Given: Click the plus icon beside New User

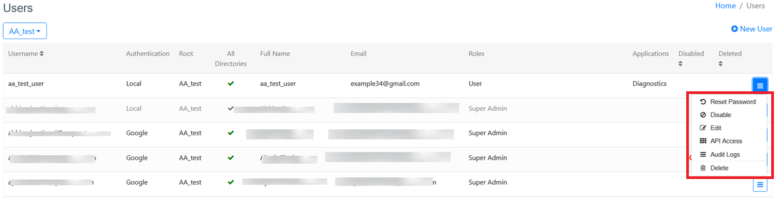Looking at the screenshot, I should [734, 29].
